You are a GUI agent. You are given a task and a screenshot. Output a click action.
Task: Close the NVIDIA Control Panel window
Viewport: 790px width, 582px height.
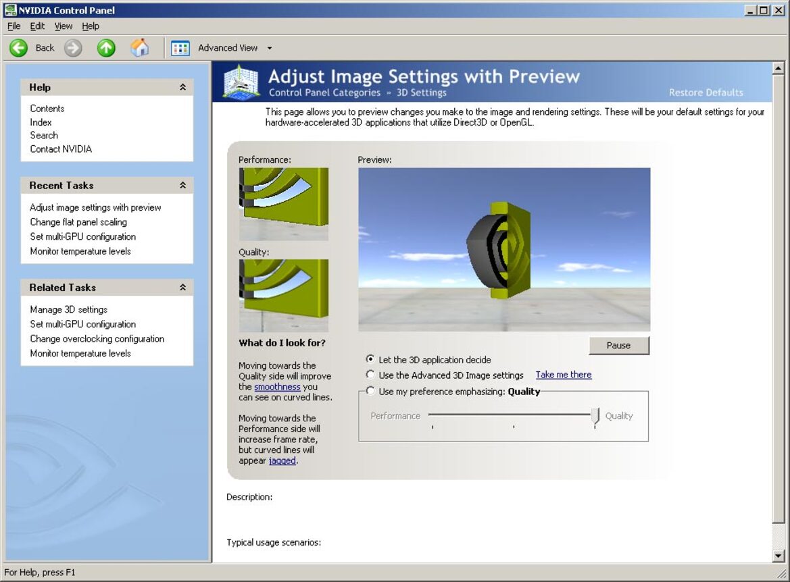click(x=778, y=10)
